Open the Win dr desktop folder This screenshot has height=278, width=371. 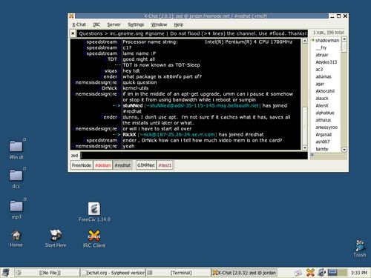coord(16,147)
